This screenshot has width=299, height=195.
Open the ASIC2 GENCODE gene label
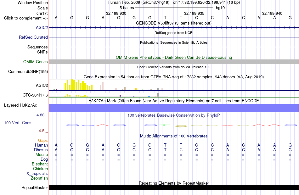pos(42,27)
